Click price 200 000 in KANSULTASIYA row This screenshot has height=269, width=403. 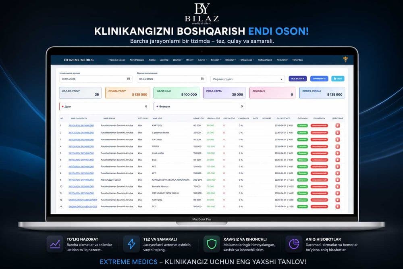point(197,180)
